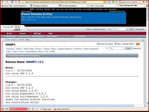The height and width of the screenshot is (112, 149).
Task: Click the Files search input field
Action: 116,48
